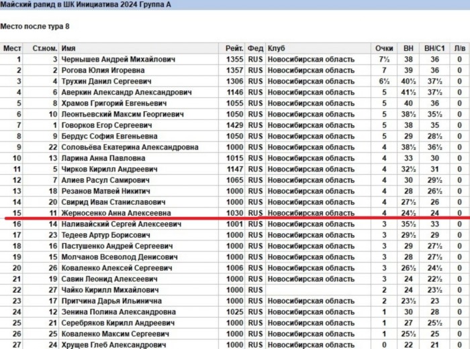This screenshot has width=470, height=349.
Task: Click ВН cell '41½' for Аверкин
Action: pos(408,92)
